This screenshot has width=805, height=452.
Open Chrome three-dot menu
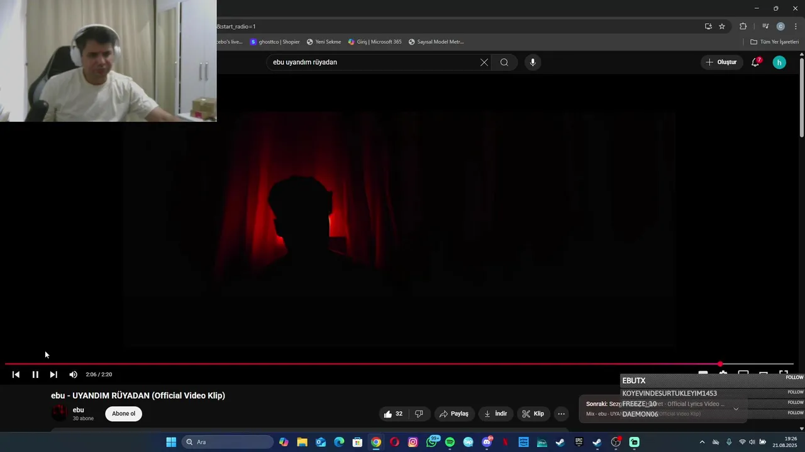point(796,26)
